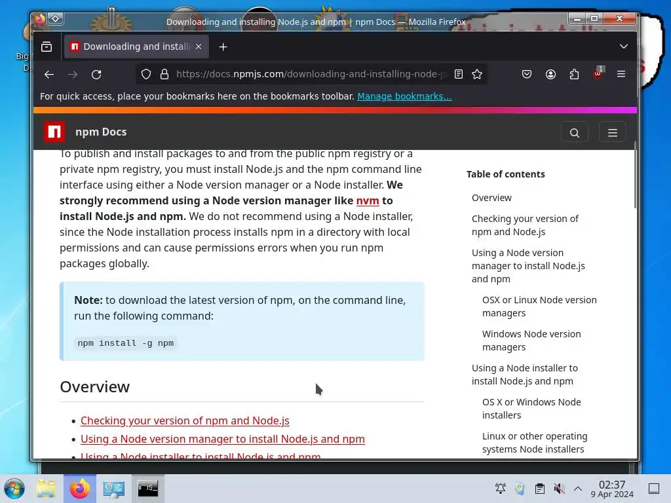Screen dimensions: 671x503
Task: Click the show desktop button on taskbar
Action: point(654,489)
